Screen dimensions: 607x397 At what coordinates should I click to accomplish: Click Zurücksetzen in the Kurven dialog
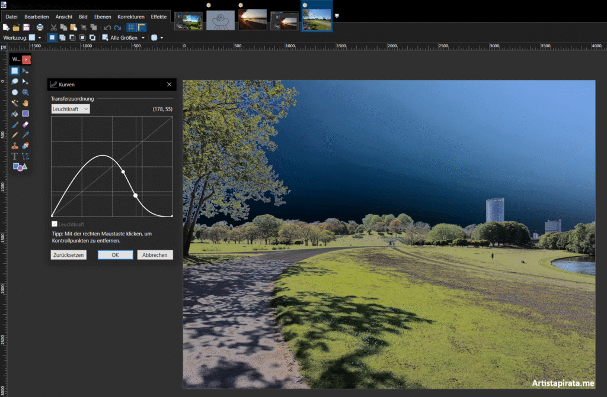coord(68,254)
